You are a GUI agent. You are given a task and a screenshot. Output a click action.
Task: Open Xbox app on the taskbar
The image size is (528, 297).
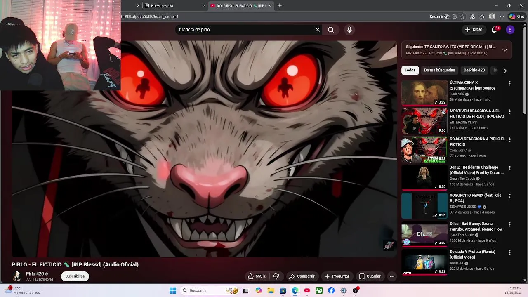pyautogui.click(x=319, y=290)
